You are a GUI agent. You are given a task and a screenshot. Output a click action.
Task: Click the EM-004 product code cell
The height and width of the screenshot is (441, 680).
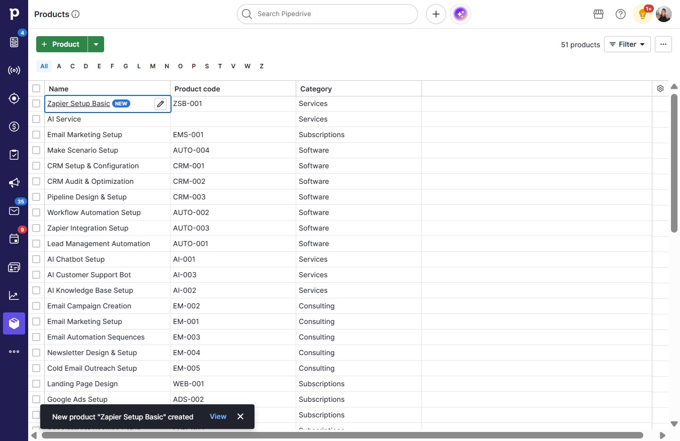coord(233,353)
